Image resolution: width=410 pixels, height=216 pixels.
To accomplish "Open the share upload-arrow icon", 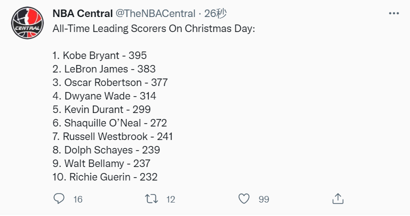I will coord(338,198).
